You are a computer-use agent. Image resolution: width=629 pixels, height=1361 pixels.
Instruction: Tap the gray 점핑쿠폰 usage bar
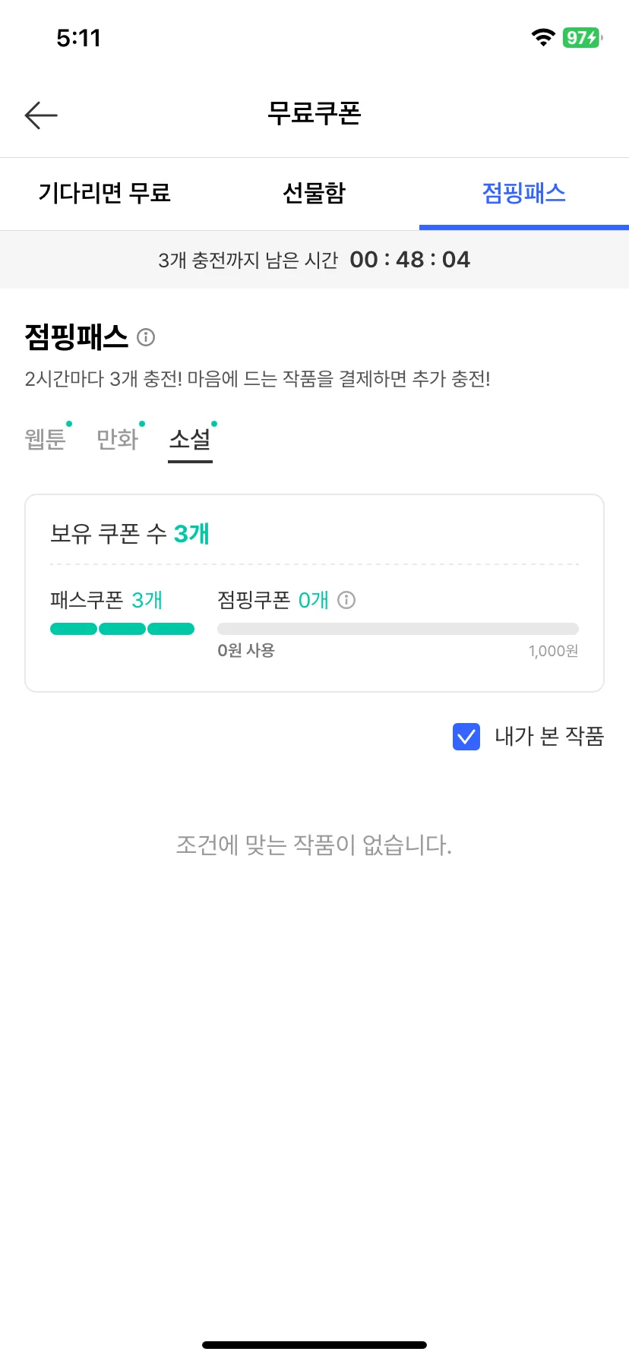[x=398, y=629]
